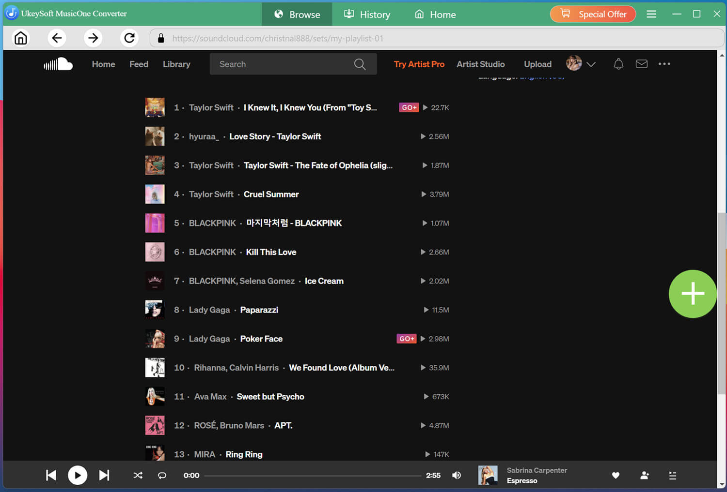
Task: Click ROSÉ, Bruno Mars artist name
Action: point(229,425)
